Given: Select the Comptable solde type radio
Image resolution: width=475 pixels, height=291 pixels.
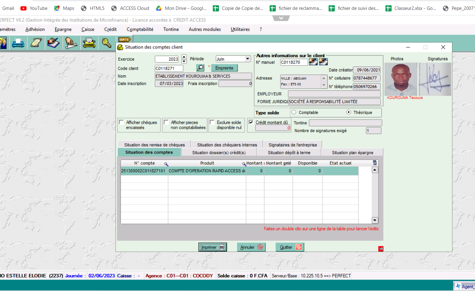Looking at the screenshot, I should 294,112.
